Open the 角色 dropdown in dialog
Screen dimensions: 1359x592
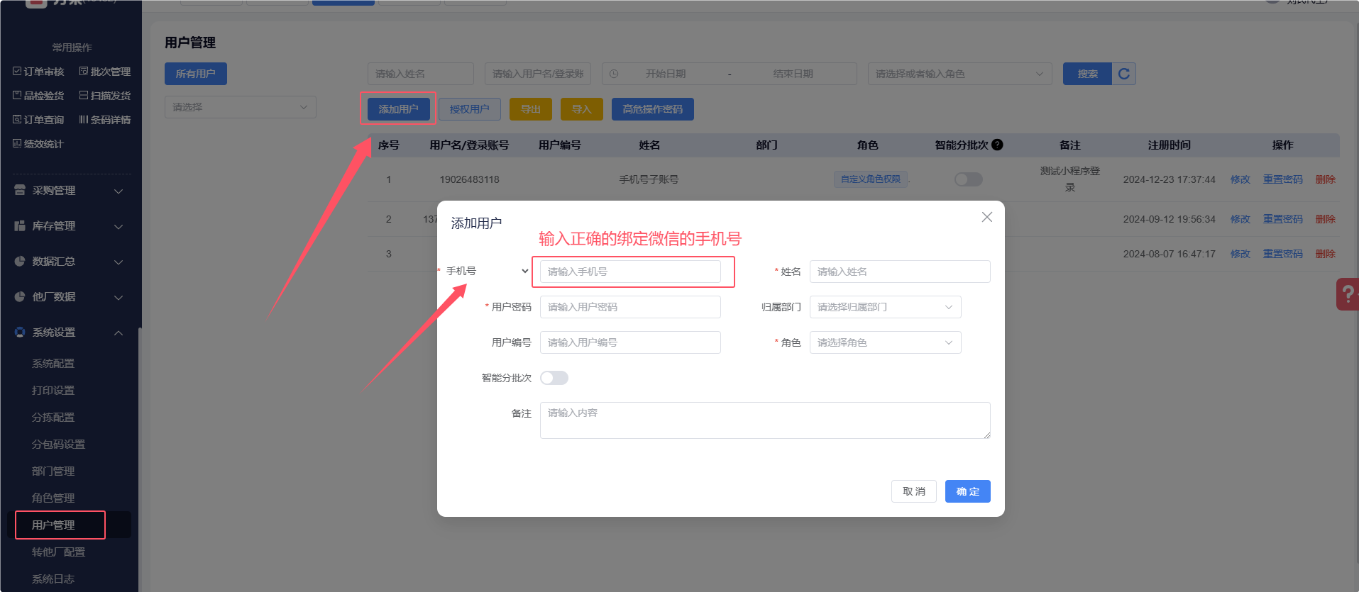[885, 342]
